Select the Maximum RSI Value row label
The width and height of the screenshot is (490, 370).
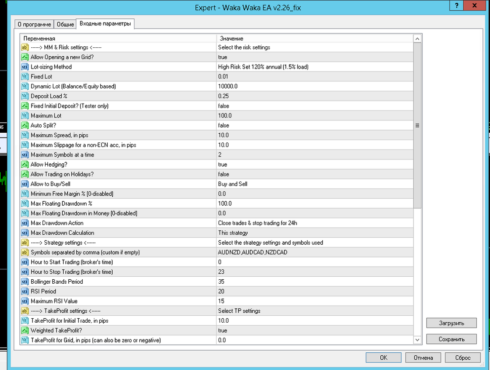54,301
